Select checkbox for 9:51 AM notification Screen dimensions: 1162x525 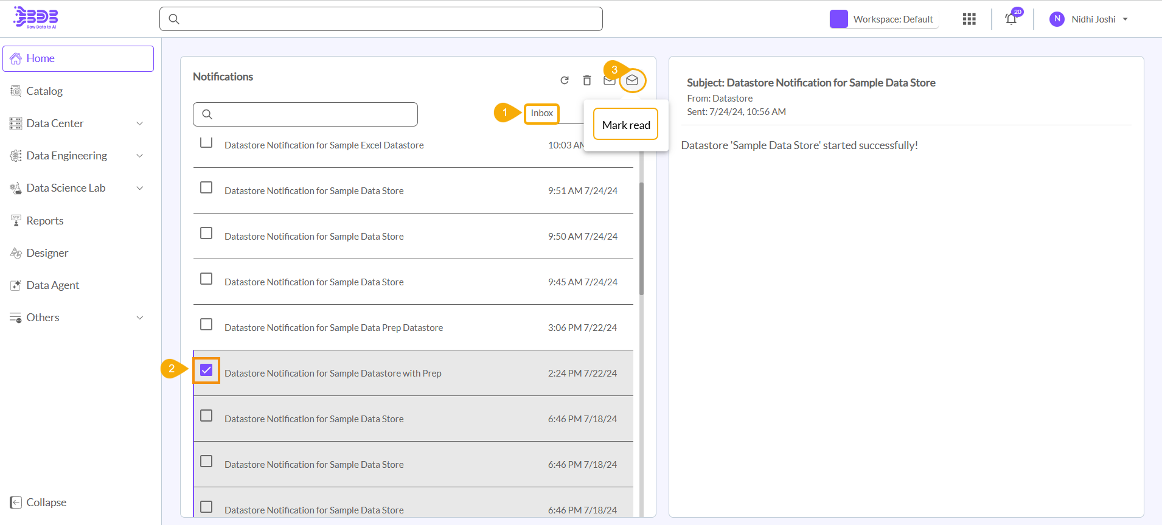point(206,187)
